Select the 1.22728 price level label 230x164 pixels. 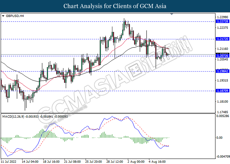(222, 21)
